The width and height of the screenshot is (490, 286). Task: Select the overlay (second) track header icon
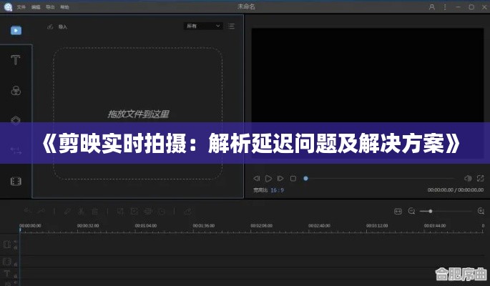click(x=7, y=262)
